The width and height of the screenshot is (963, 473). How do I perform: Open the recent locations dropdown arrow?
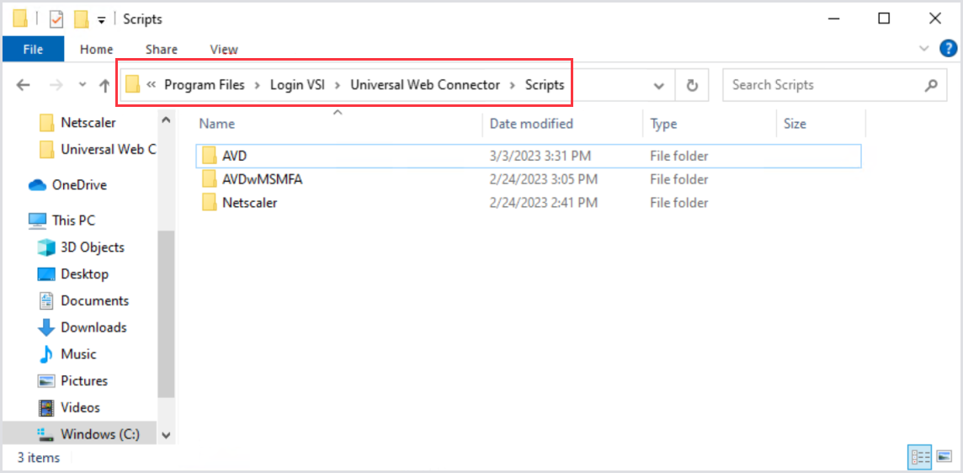(82, 85)
